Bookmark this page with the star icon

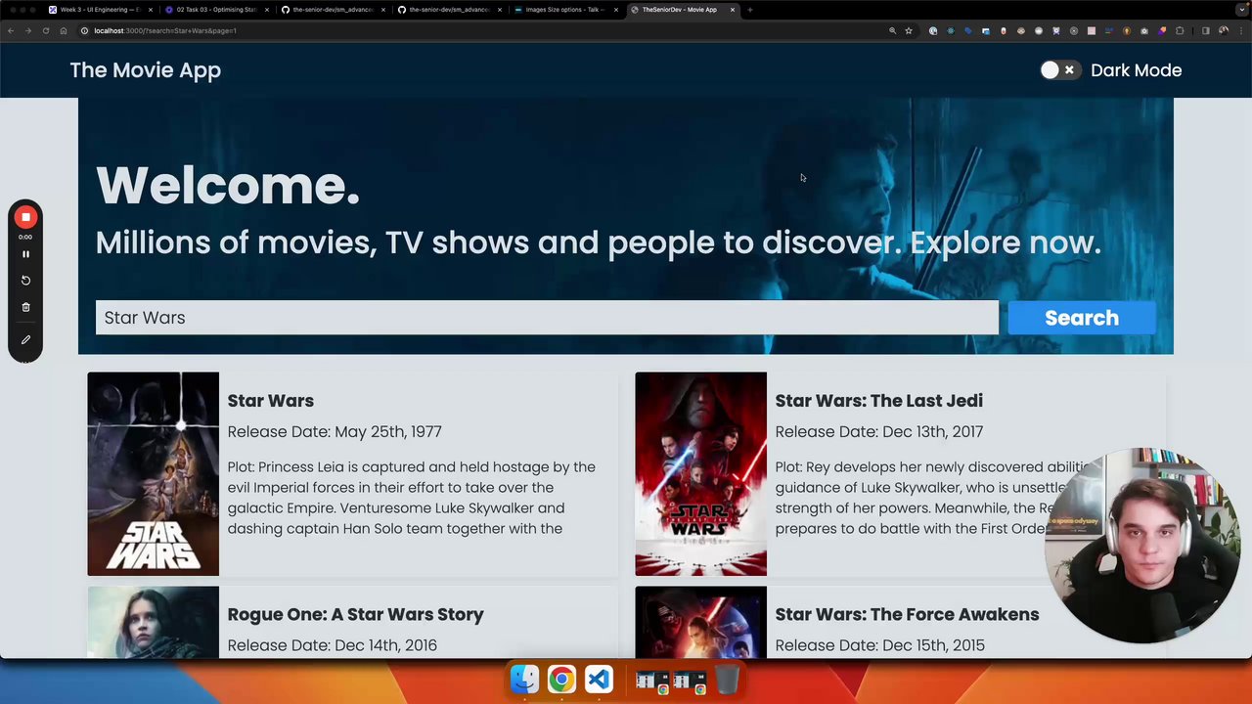(909, 30)
